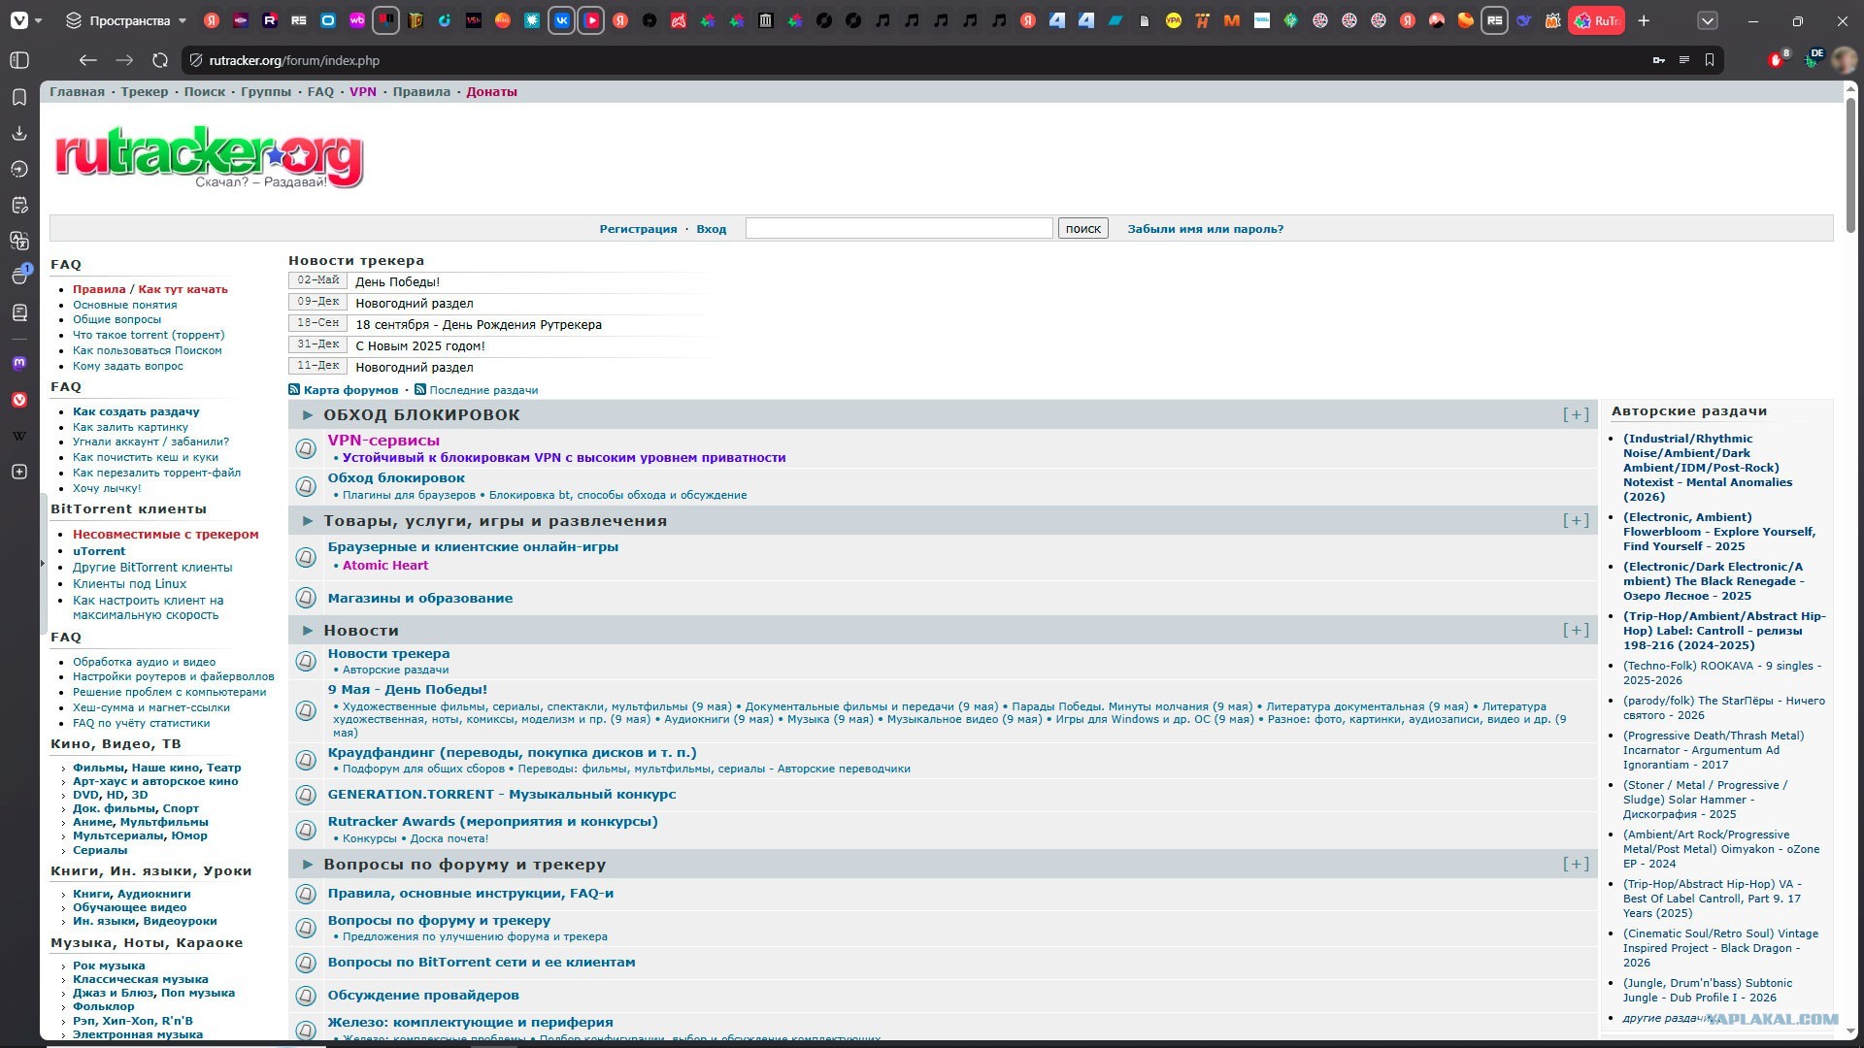This screenshot has height=1048, width=1864.
Task: Open Трекер in the top menu
Action: tap(145, 92)
